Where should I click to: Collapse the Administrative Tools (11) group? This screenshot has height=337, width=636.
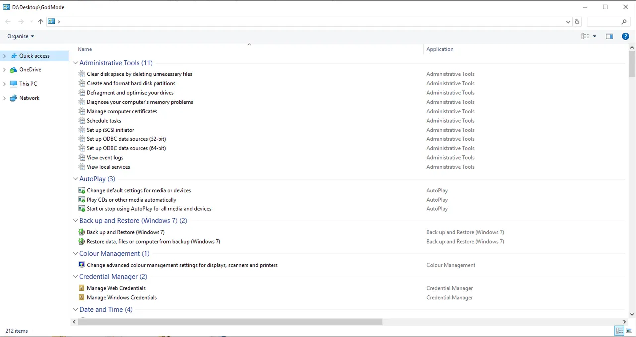click(76, 63)
